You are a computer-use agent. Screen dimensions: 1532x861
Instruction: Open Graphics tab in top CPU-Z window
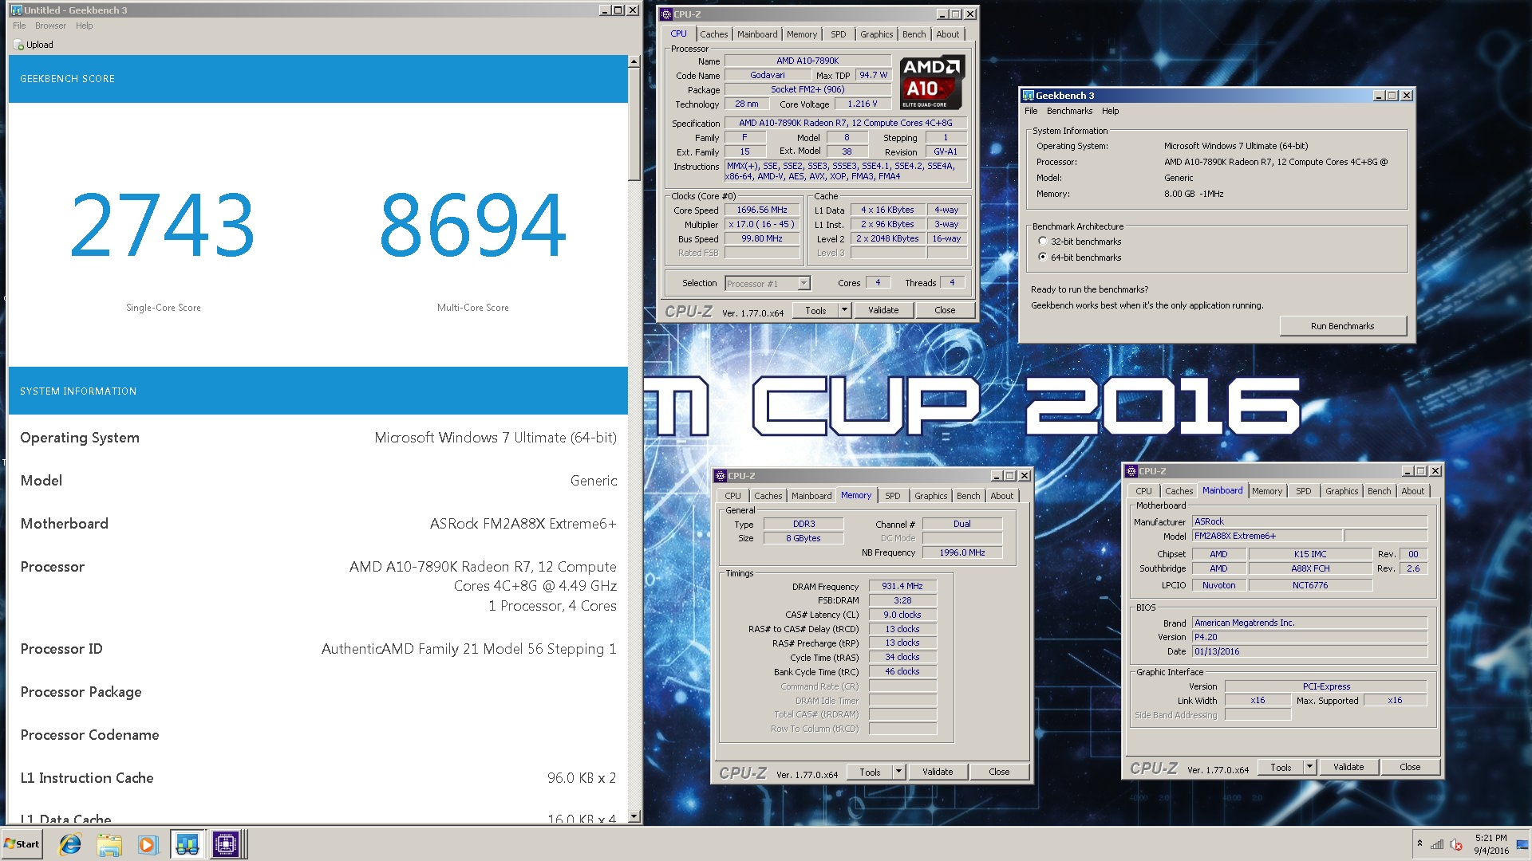876,34
